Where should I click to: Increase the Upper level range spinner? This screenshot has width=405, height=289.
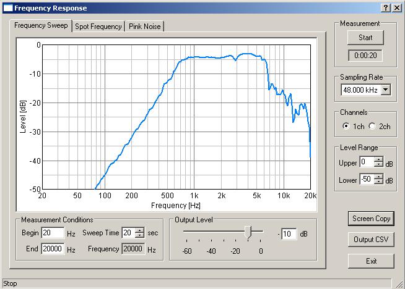[x=378, y=159]
